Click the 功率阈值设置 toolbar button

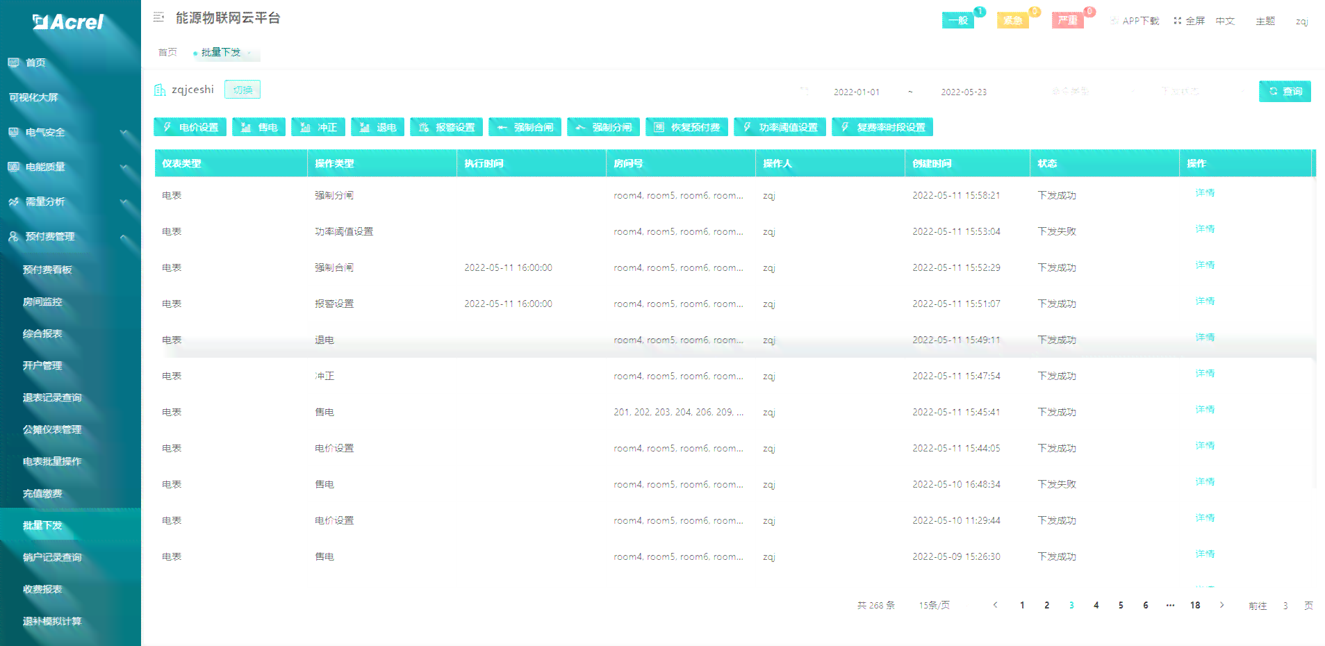[780, 127]
